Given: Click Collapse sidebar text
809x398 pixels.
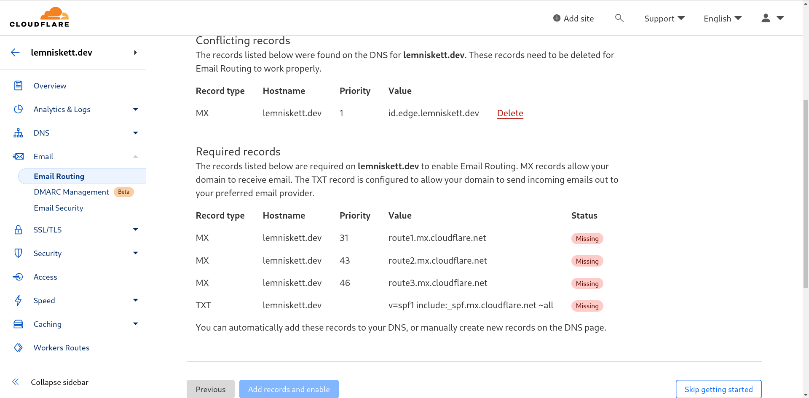Looking at the screenshot, I should coord(59,382).
